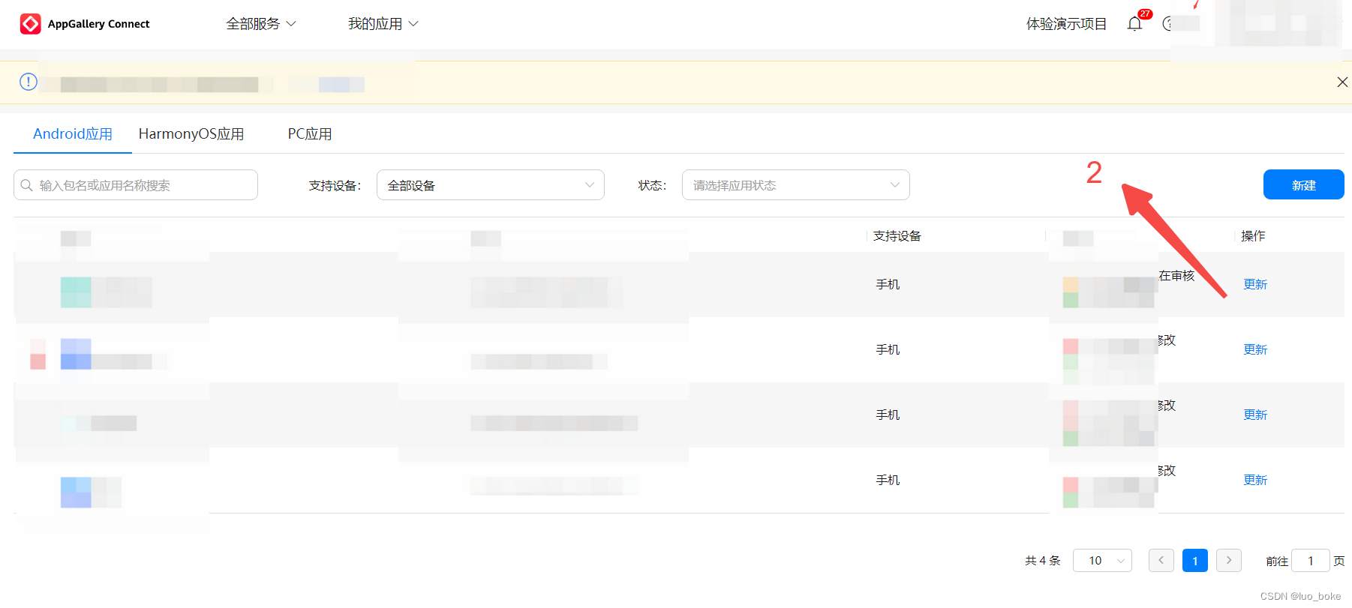Focus the 输入包名或应用名称搜索 search box
Screen dimensions: 1352x608
136,185
